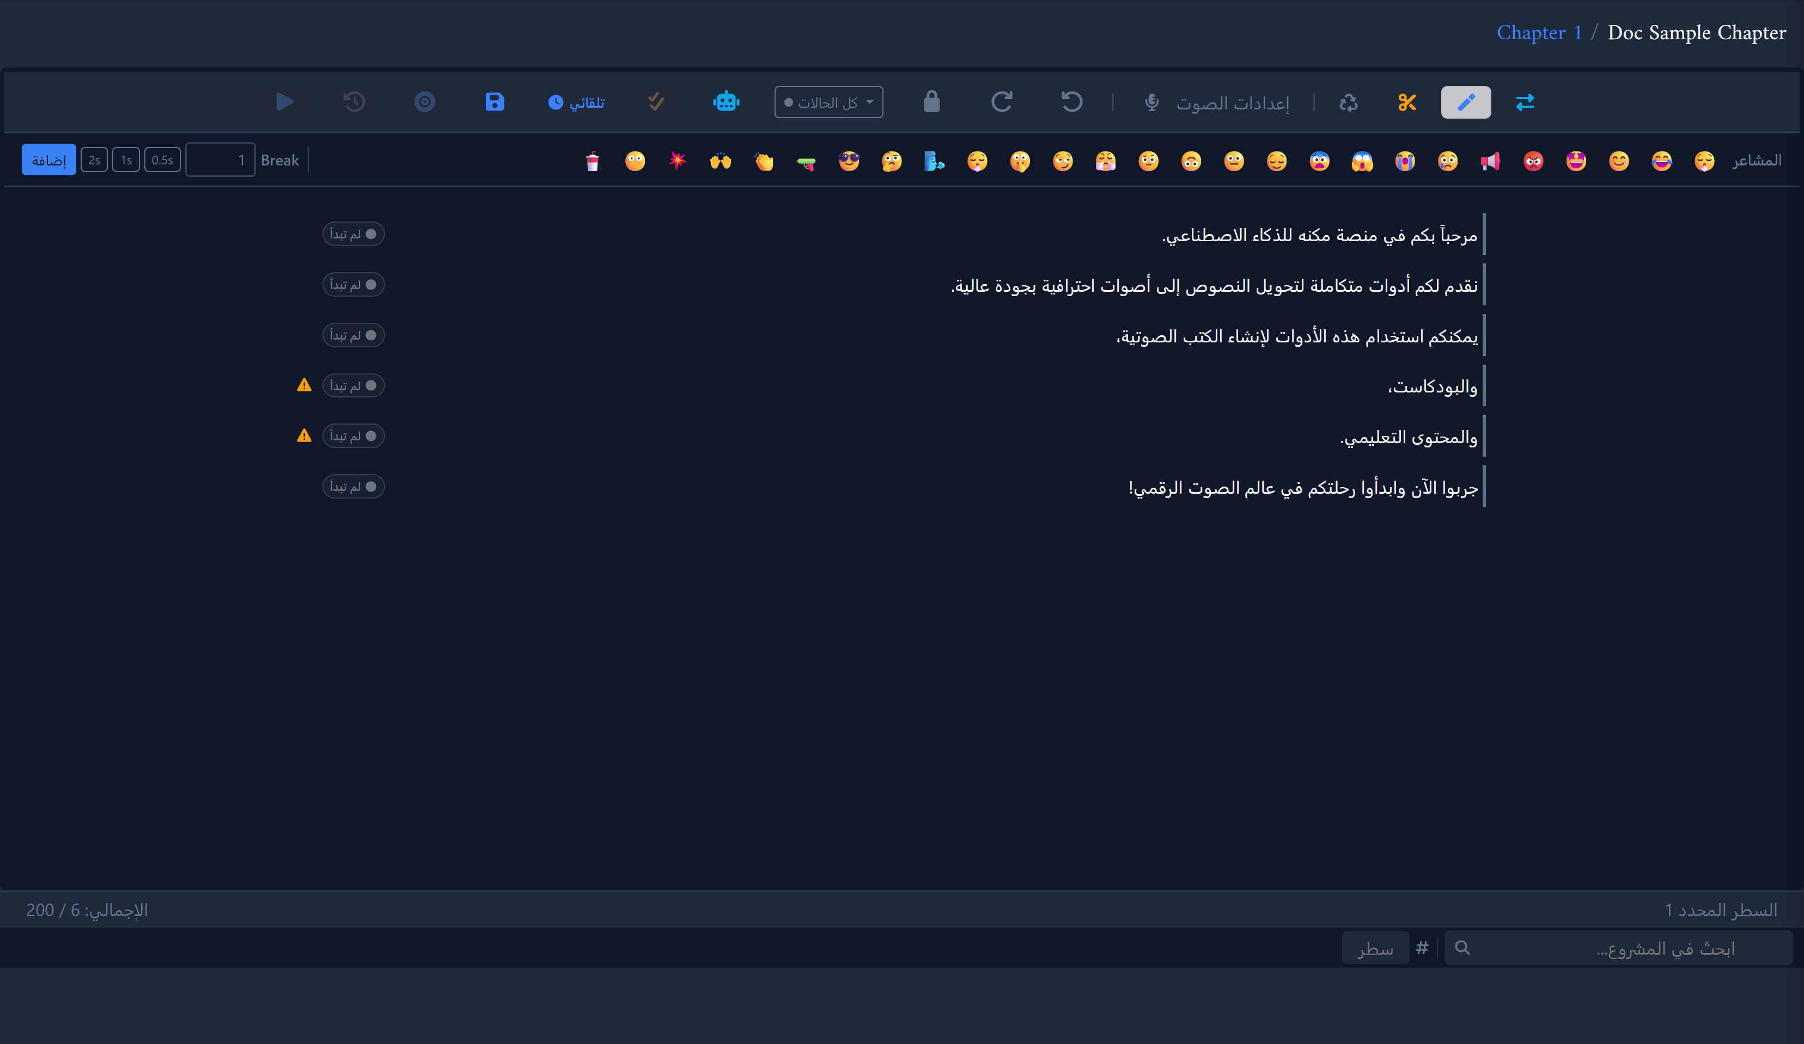Click the Break duration number field

coord(221,160)
